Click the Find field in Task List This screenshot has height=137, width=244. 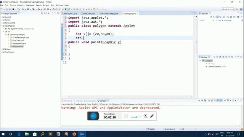point(207,21)
